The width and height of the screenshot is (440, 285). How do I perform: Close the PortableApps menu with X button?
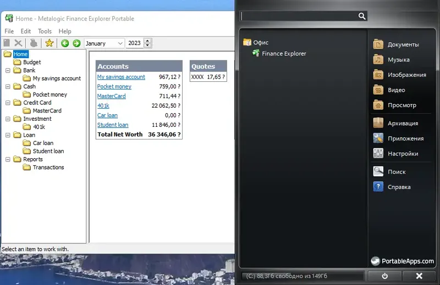[x=419, y=276]
